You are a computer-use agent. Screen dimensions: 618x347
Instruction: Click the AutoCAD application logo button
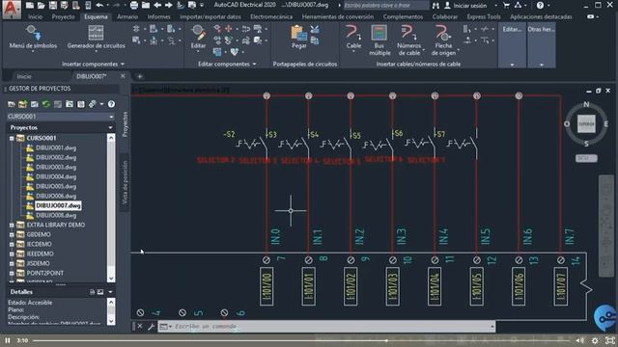pos(12,9)
